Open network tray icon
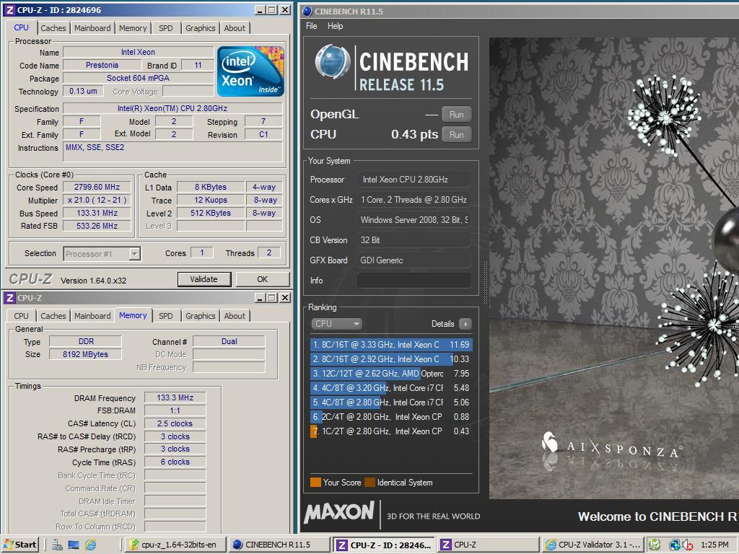Image resolution: width=739 pixels, height=554 pixels. (x=675, y=545)
